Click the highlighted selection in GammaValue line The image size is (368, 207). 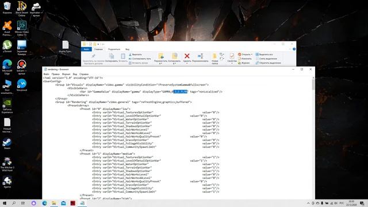180,92
